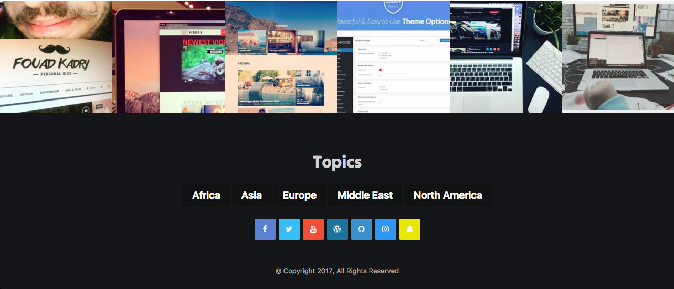Choose the Middle East topic

[x=365, y=195]
